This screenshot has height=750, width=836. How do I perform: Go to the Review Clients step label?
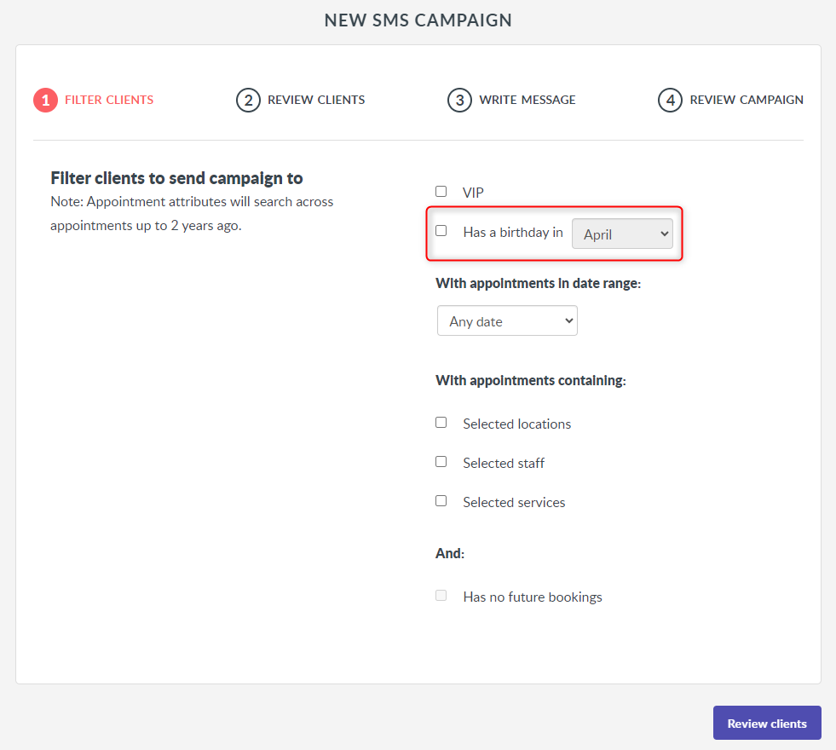click(316, 101)
